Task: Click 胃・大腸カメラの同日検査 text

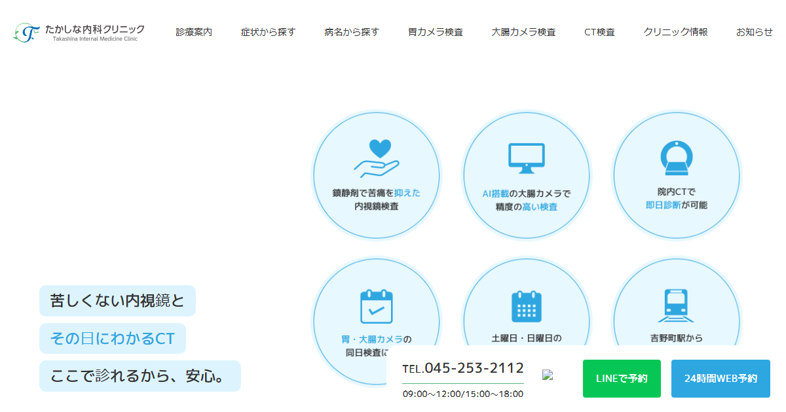Action: (377, 346)
